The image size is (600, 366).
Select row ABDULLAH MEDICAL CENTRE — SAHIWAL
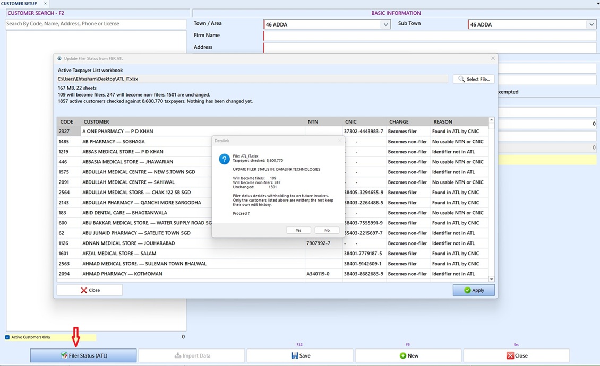[x=273, y=182]
